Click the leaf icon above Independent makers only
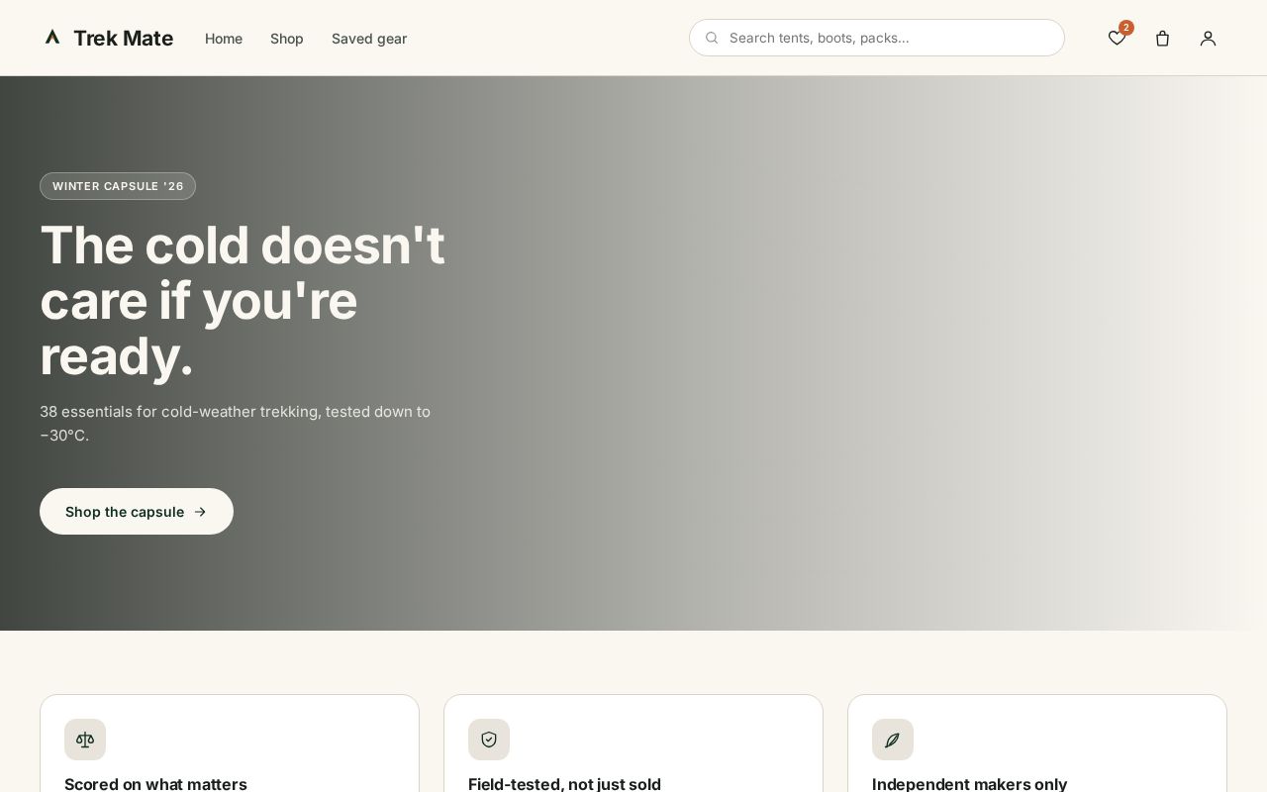 click(893, 740)
